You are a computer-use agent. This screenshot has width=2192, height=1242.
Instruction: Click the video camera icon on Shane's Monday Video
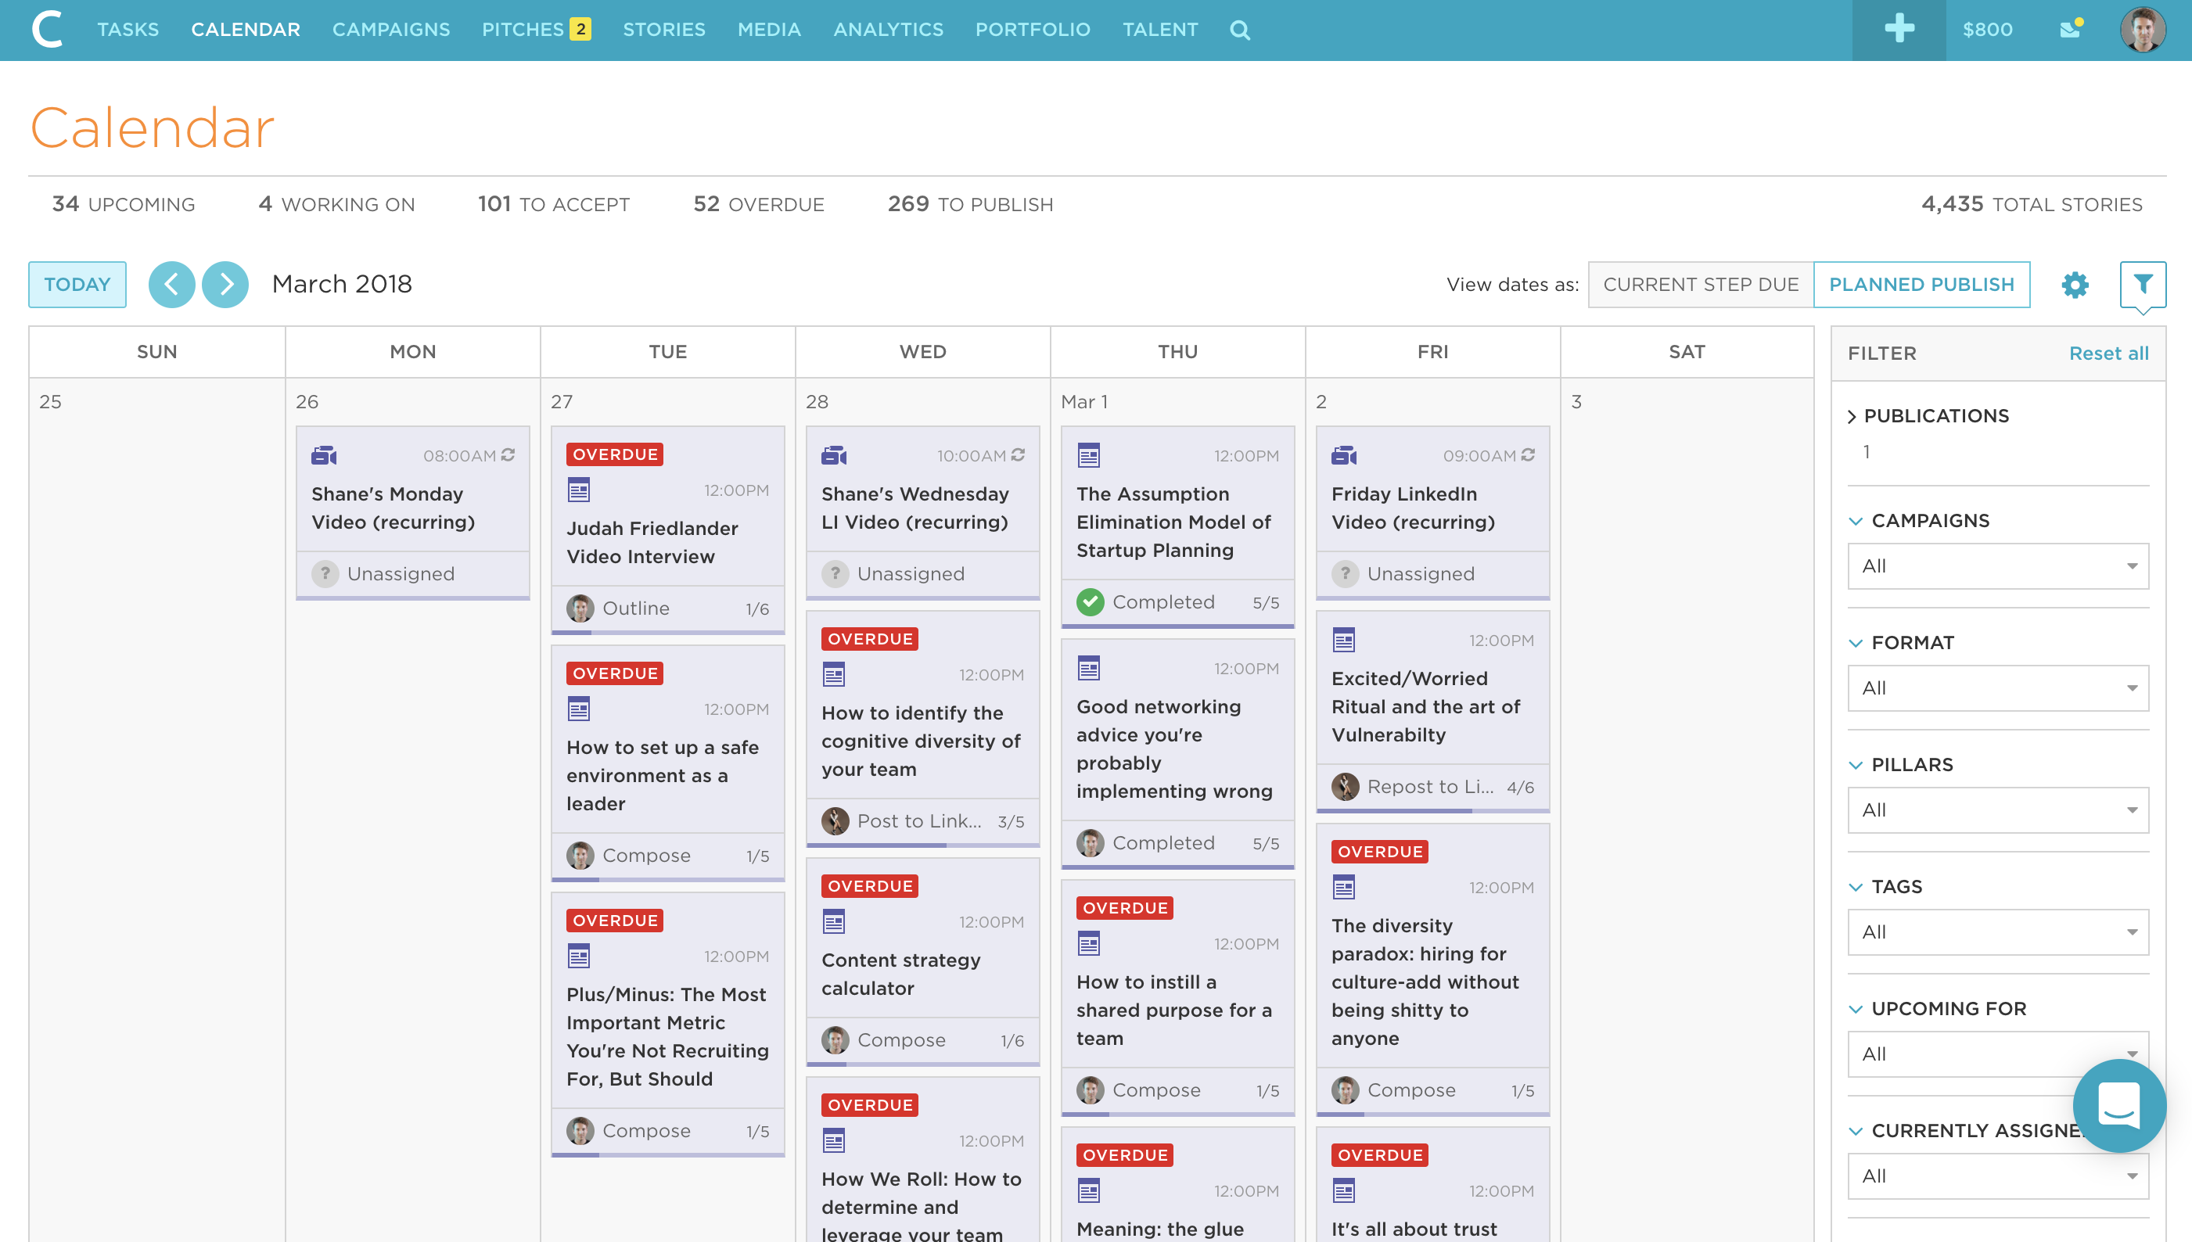[324, 454]
